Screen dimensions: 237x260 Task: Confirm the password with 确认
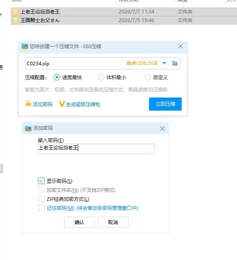coord(79,222)
